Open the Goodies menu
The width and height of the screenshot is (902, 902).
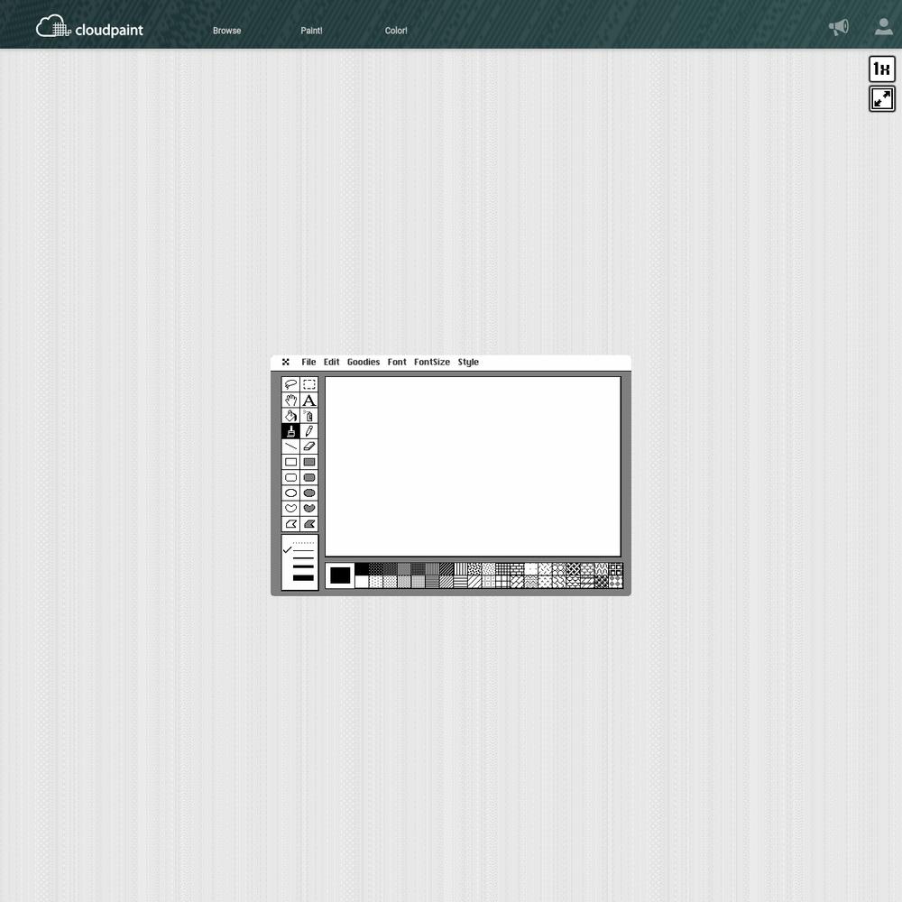point(364,362)
